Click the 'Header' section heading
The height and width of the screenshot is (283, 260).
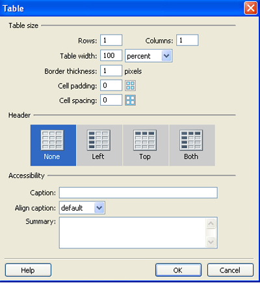point(19,115)
